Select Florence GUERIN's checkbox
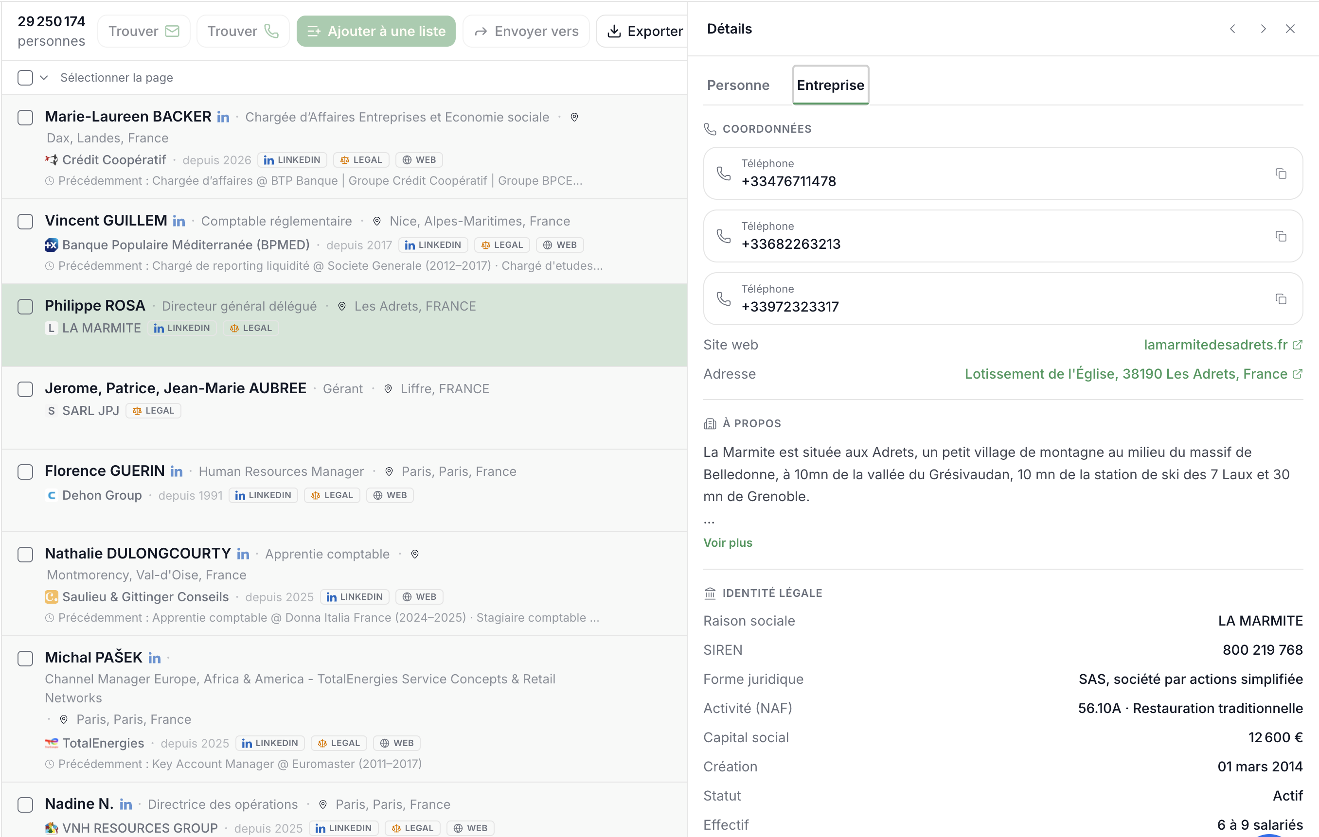 point(25,472)
